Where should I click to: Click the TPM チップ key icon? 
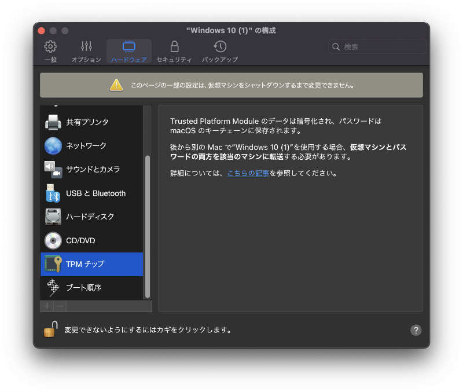click(53, 264)
